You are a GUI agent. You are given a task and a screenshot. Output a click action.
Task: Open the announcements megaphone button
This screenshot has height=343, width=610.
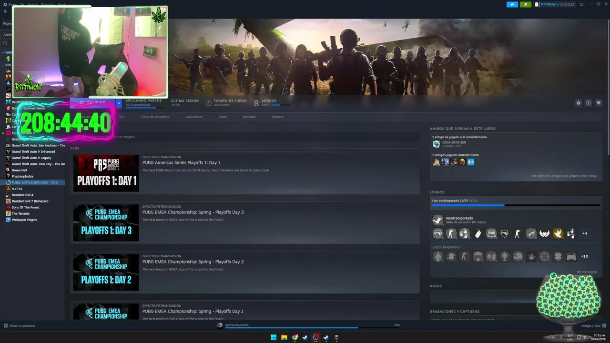pyautogui.click(x=512, y=4)
